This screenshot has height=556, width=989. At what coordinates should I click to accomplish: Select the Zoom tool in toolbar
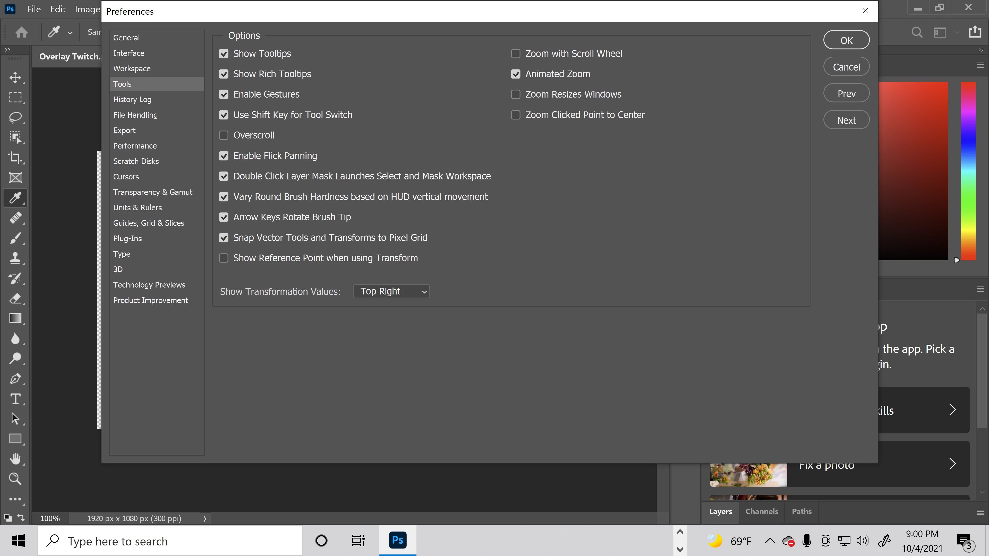(15, 479)
